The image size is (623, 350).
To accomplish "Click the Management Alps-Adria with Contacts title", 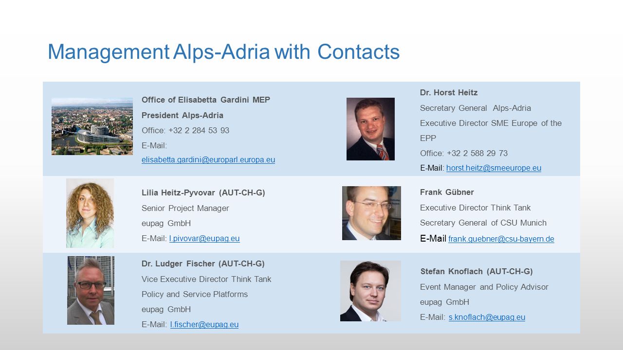I will pos(223,52).
